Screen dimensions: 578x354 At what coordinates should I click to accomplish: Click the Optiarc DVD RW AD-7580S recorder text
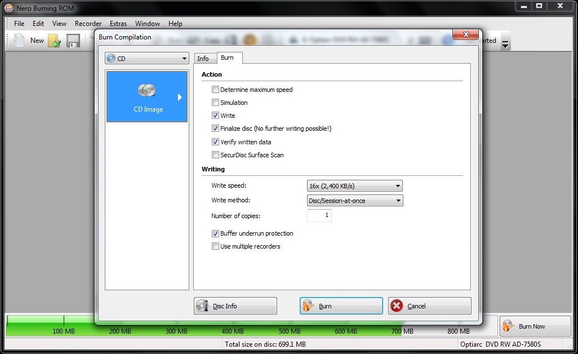501,344
